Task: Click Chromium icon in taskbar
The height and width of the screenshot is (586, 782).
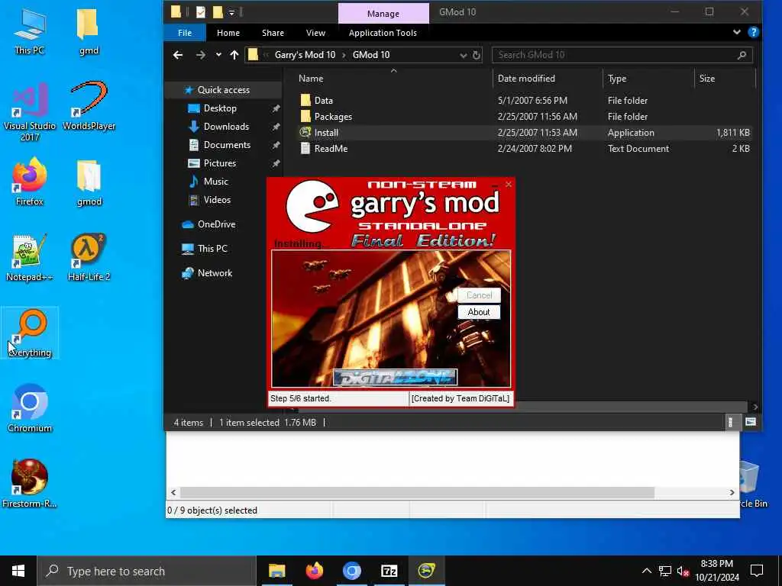Action: [x=351, y=571]
